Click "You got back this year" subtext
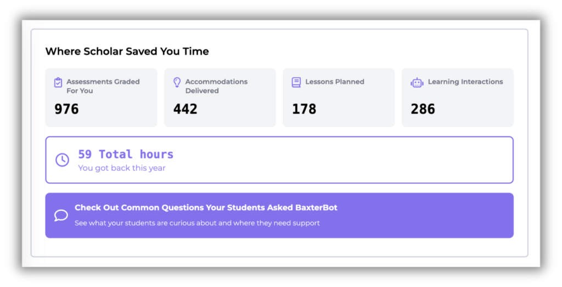Image resolution: width=562 pixels, height=287 pixels. (122, 168)
